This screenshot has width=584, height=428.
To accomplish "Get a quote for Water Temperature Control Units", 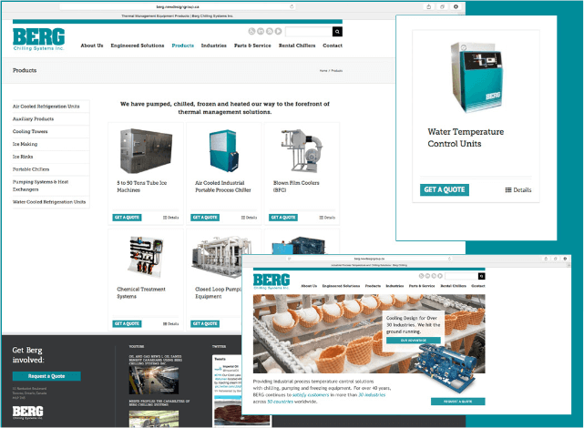I will click(x=445, y=189).
